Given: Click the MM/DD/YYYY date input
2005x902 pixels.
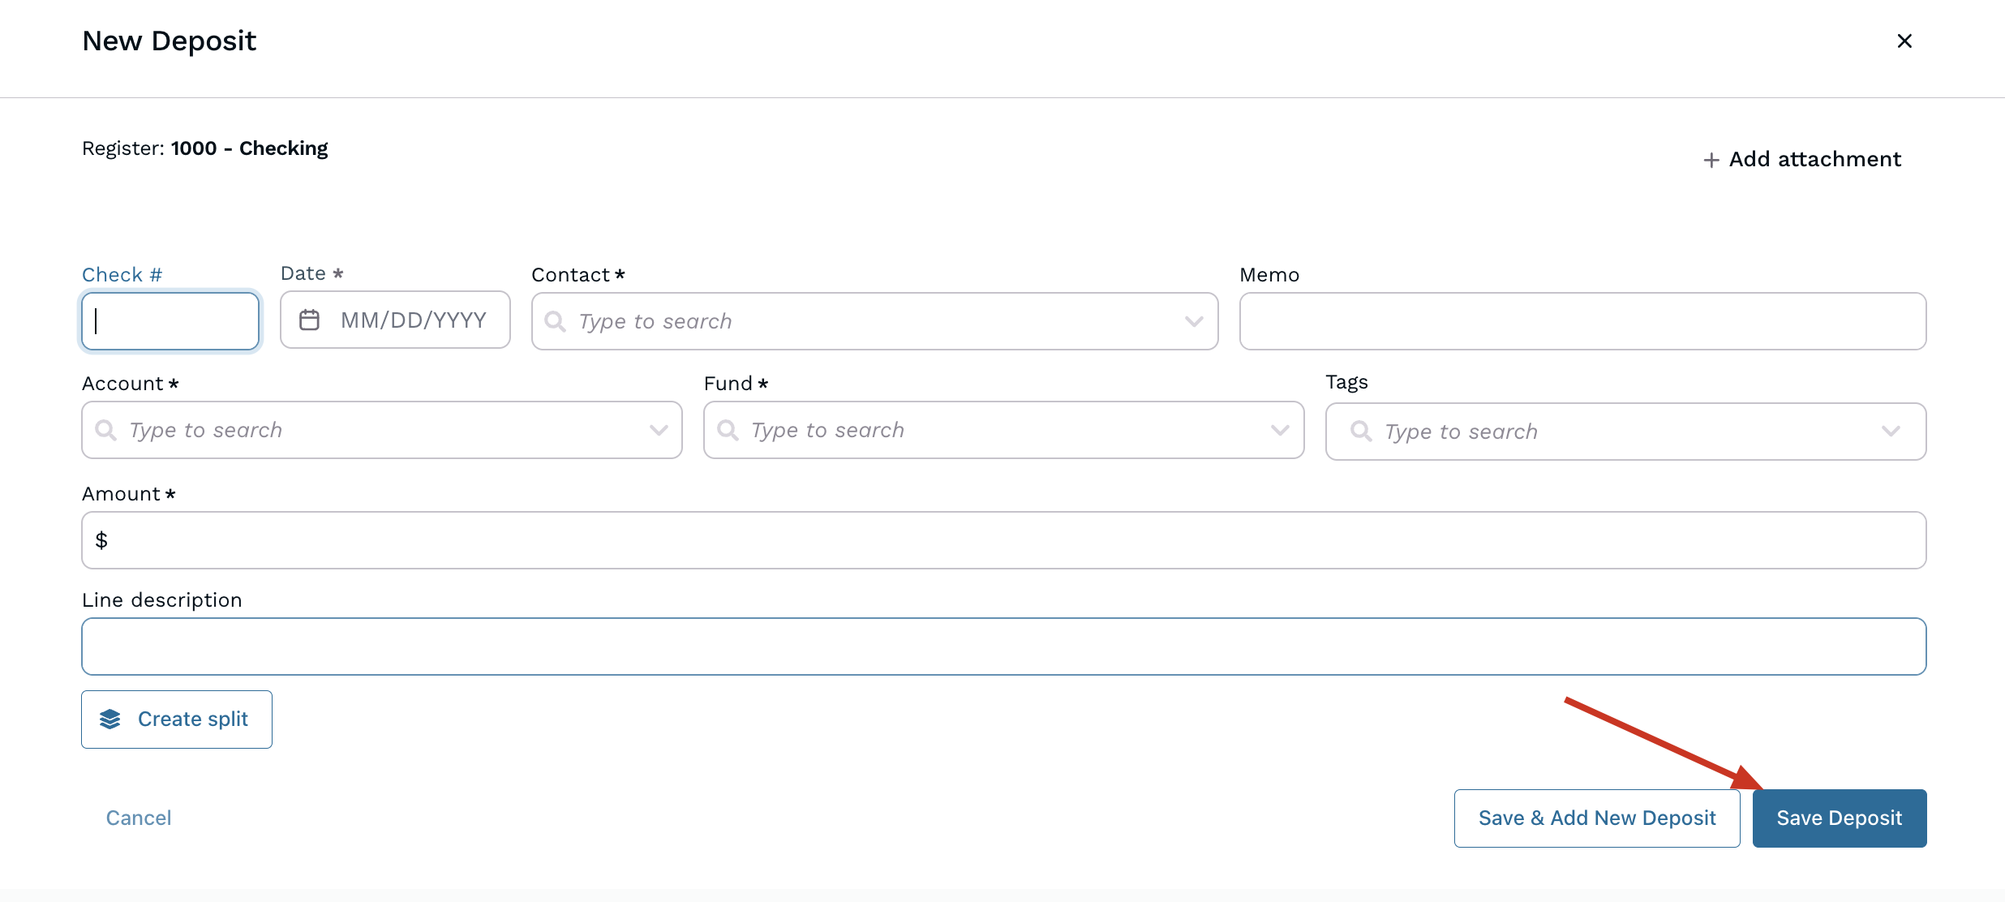Looking at the screenshot, I should click(414, 320).
